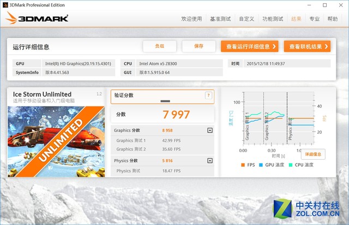Screen dimensions: 349x225
Task: Click the temperature and FPS performance chart
Action: coord(278,118)
